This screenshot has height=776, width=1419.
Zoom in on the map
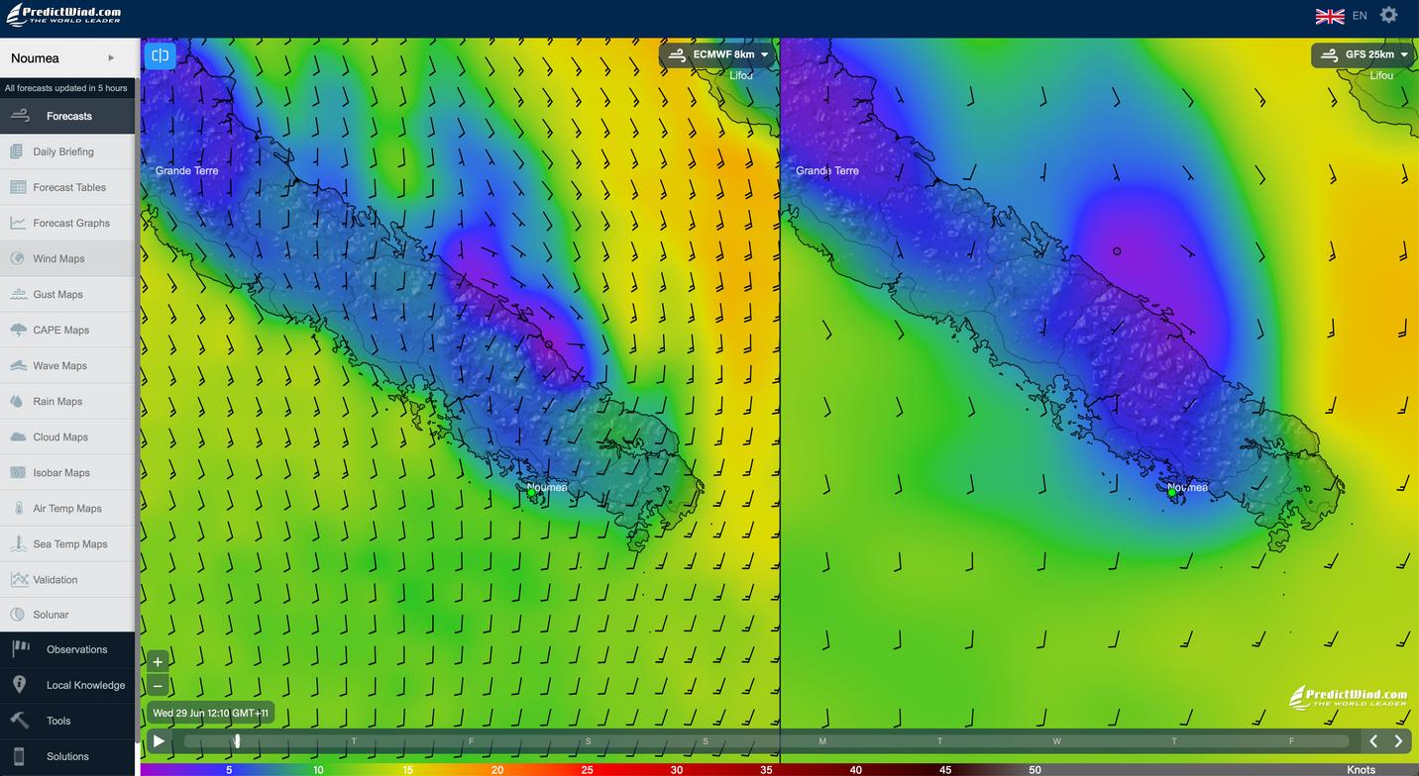point(158,662)
